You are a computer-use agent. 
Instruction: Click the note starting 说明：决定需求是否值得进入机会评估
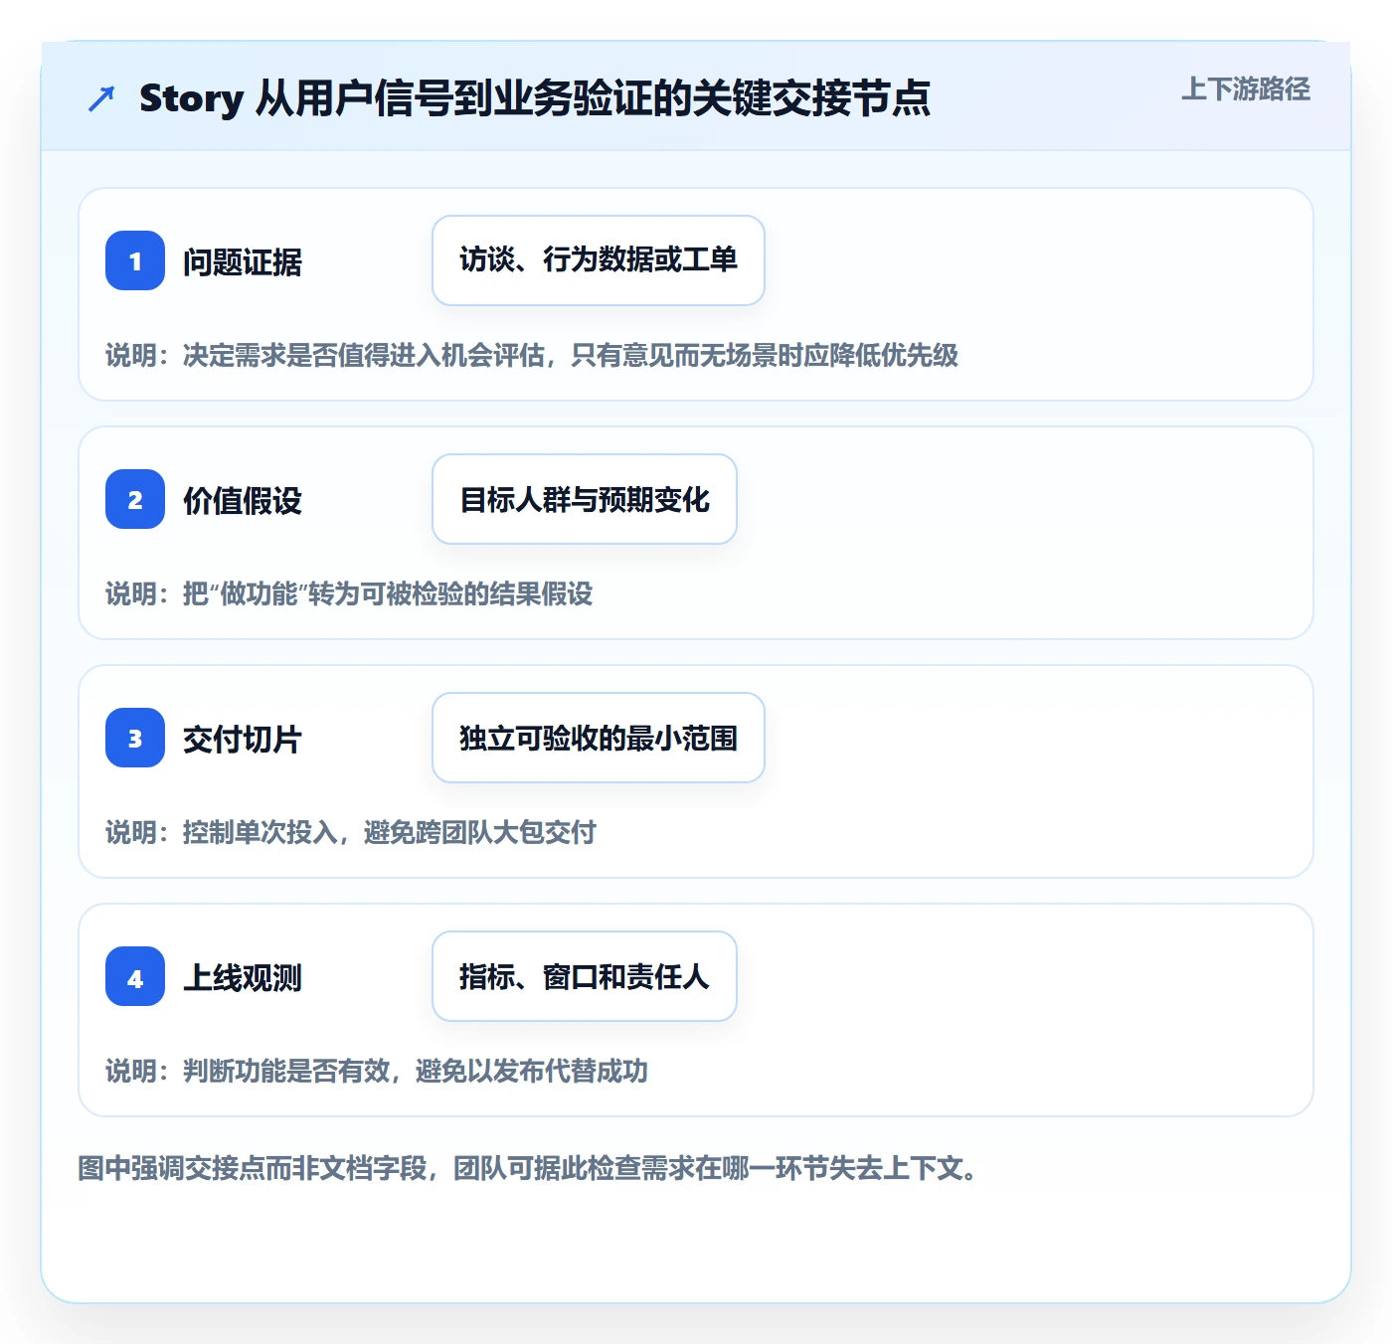532,356
